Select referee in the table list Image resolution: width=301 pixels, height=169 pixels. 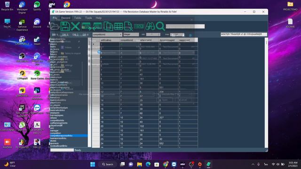pyautogui.click(x=53, y=118)
